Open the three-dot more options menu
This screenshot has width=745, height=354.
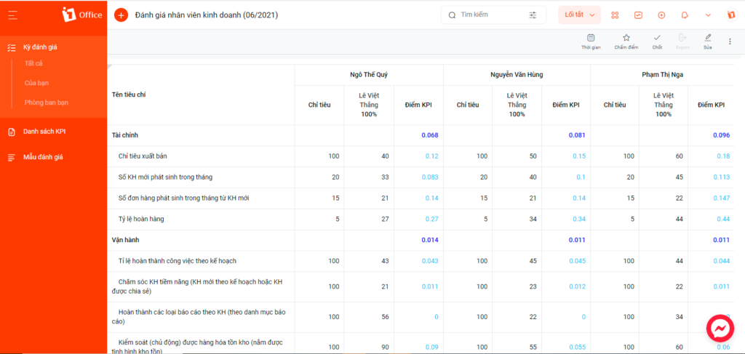coord(730,41)
